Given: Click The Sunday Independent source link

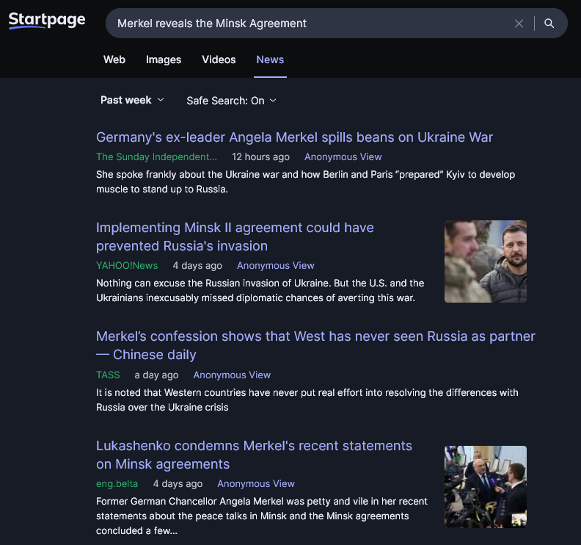Looking at the screenshot, I should 156,157.
